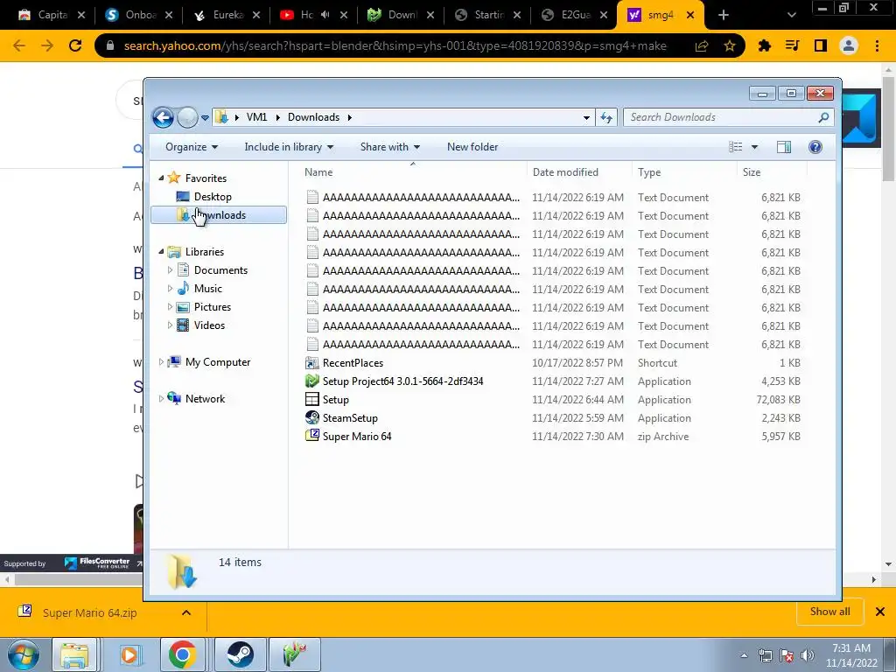Viewport: 896px width, 672px height.
Task: Select the Videos library icon
Action: 183,325
